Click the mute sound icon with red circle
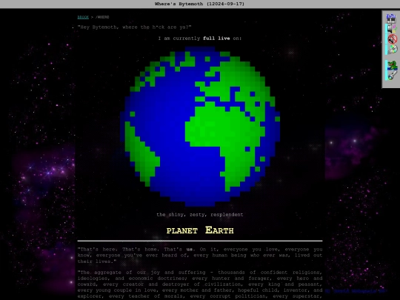Image resolution: width=400 pixels, height=300 pixels. (393, 39)
